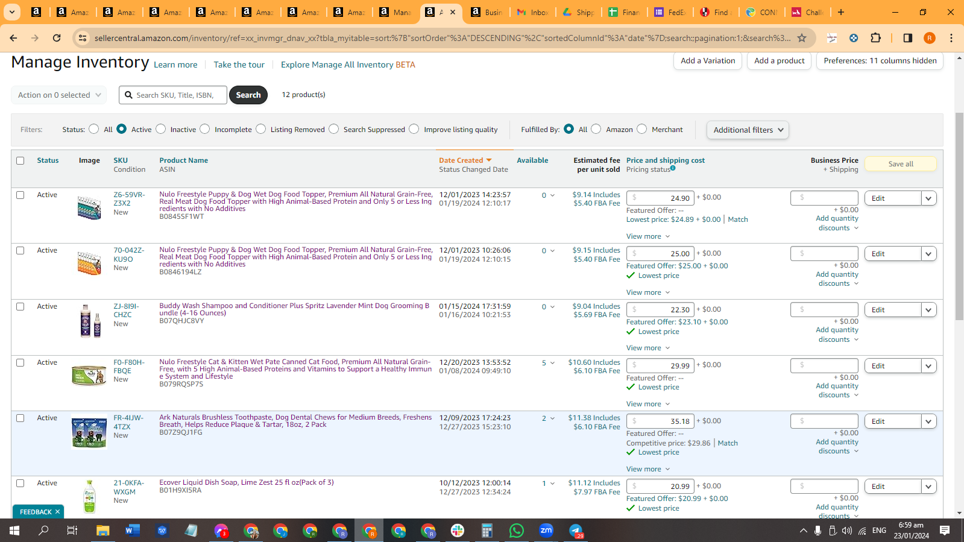
Task: Reload the Seller Central page
Action: click(x=57, y=38)
